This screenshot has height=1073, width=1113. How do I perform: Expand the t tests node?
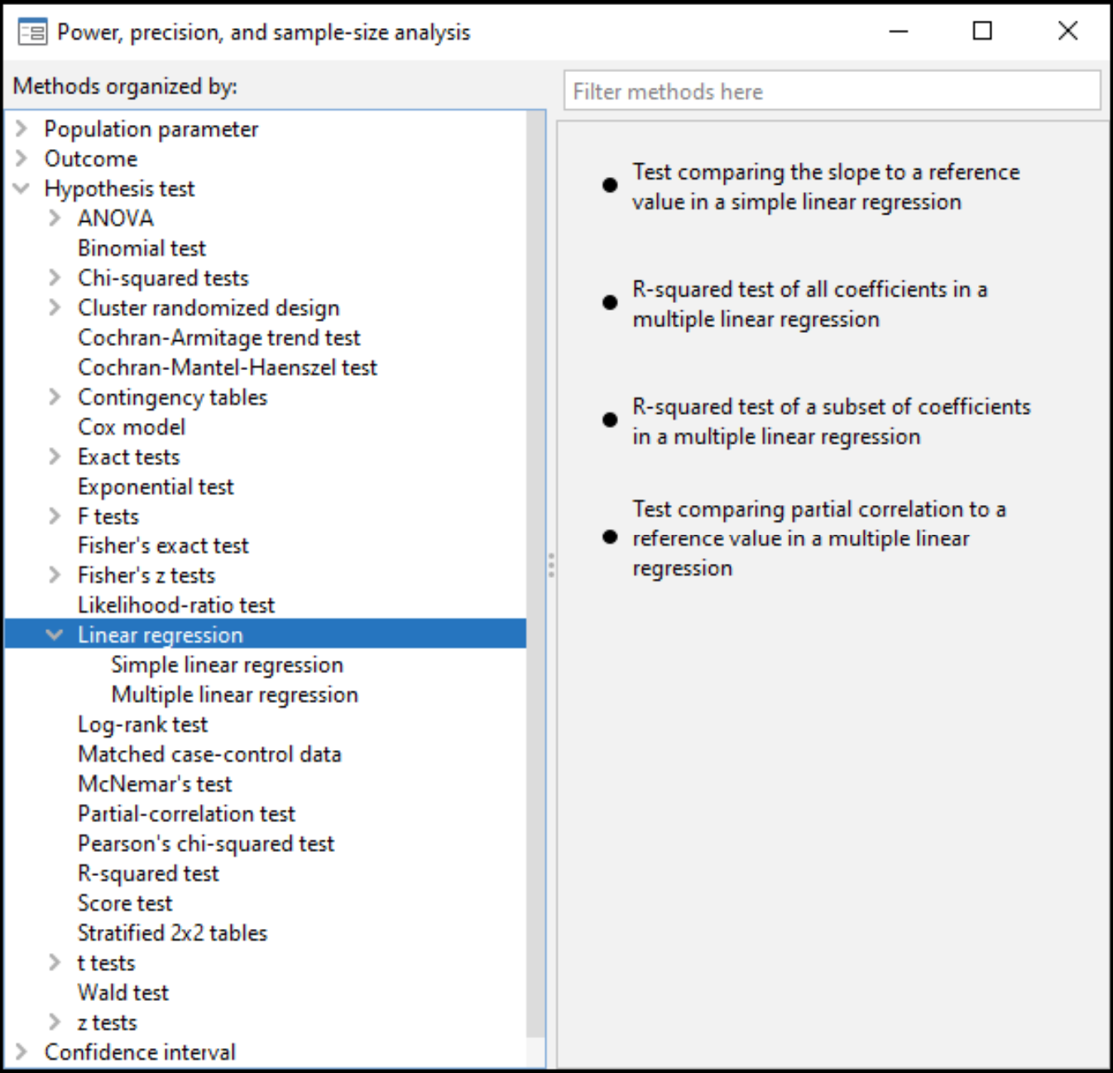pyautogui.click(x=55, y=962)
